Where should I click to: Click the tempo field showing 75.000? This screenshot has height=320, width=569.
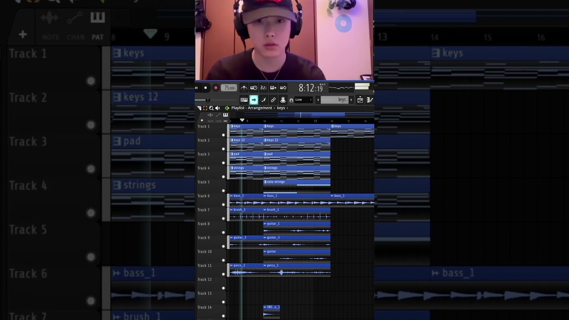[x=229, y=88]
